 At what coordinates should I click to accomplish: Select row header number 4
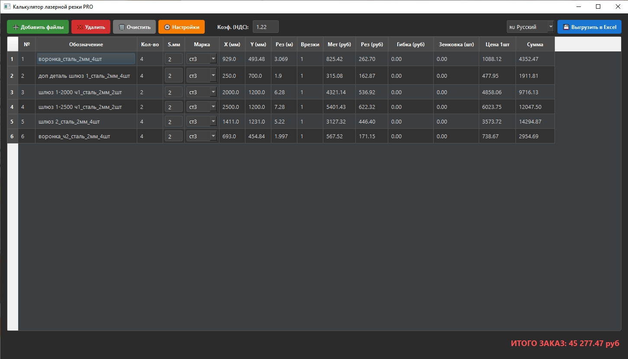pos(12,107)
